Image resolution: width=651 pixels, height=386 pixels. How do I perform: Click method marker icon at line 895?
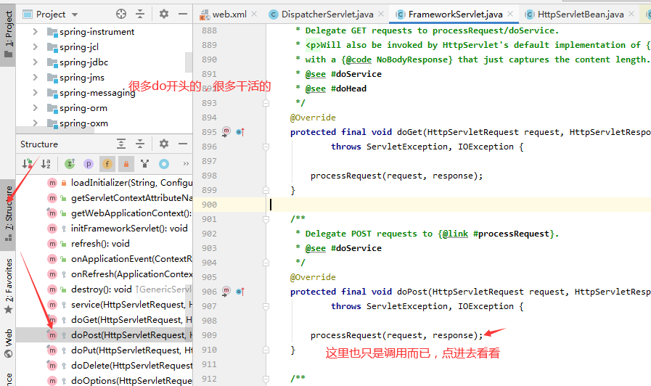226,132
